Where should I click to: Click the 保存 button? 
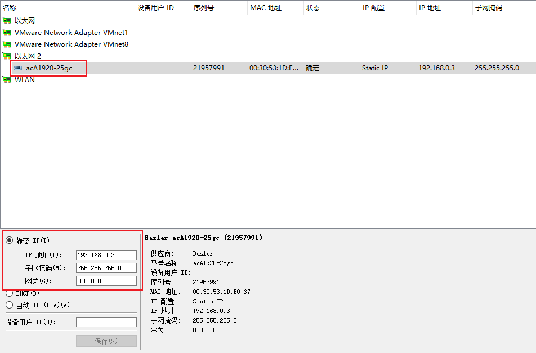click(x=106, y=340)
